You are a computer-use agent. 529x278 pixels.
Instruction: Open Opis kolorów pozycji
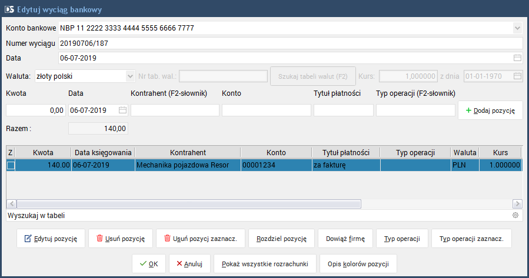(358, 263)
